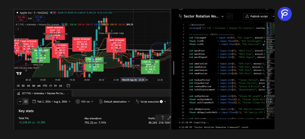Click the Sector Rotation Momentum Framework saved log line
The width and height of the screenshot is (305, 139).
214,127
